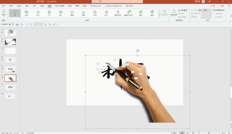
Task: Click the Trigger button
Action: point(182,13)
